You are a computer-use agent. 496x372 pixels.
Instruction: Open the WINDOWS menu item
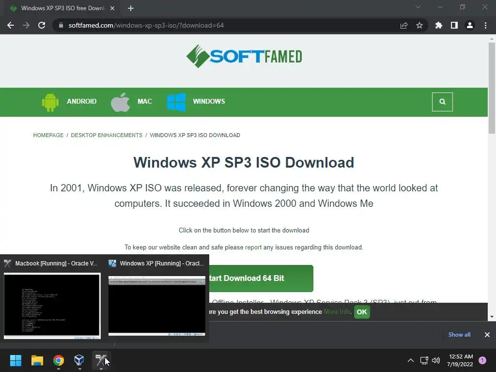tap(209, 101)
